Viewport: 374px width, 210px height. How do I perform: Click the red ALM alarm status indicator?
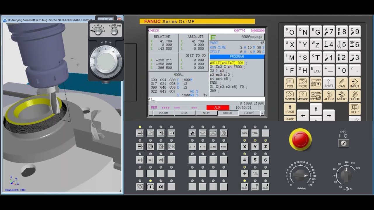(217, 108)
